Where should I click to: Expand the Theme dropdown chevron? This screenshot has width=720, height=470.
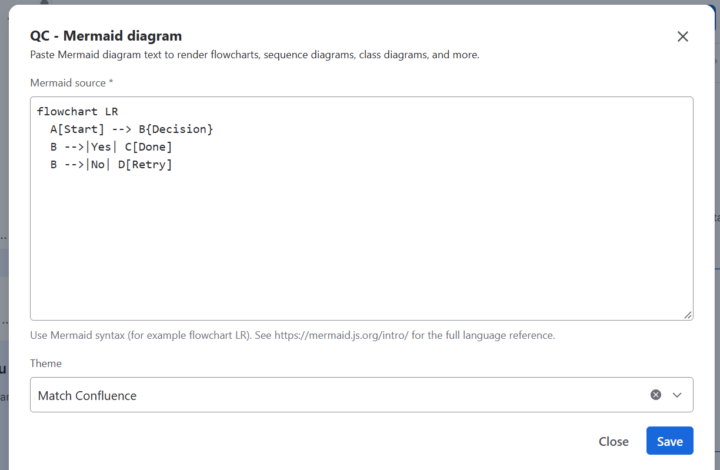[677, 395]
